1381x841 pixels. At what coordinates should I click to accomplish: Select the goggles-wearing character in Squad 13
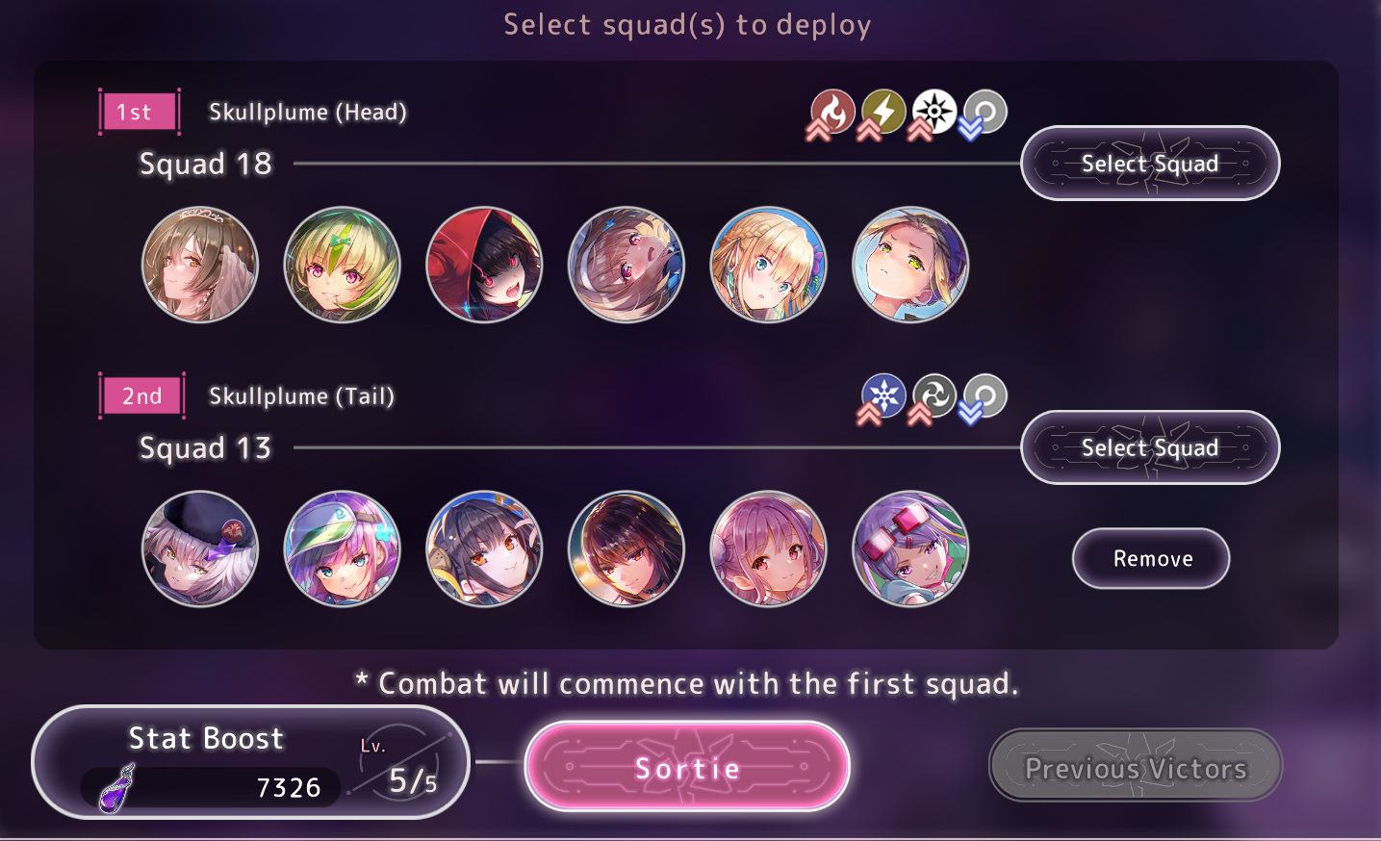point(910,548)
